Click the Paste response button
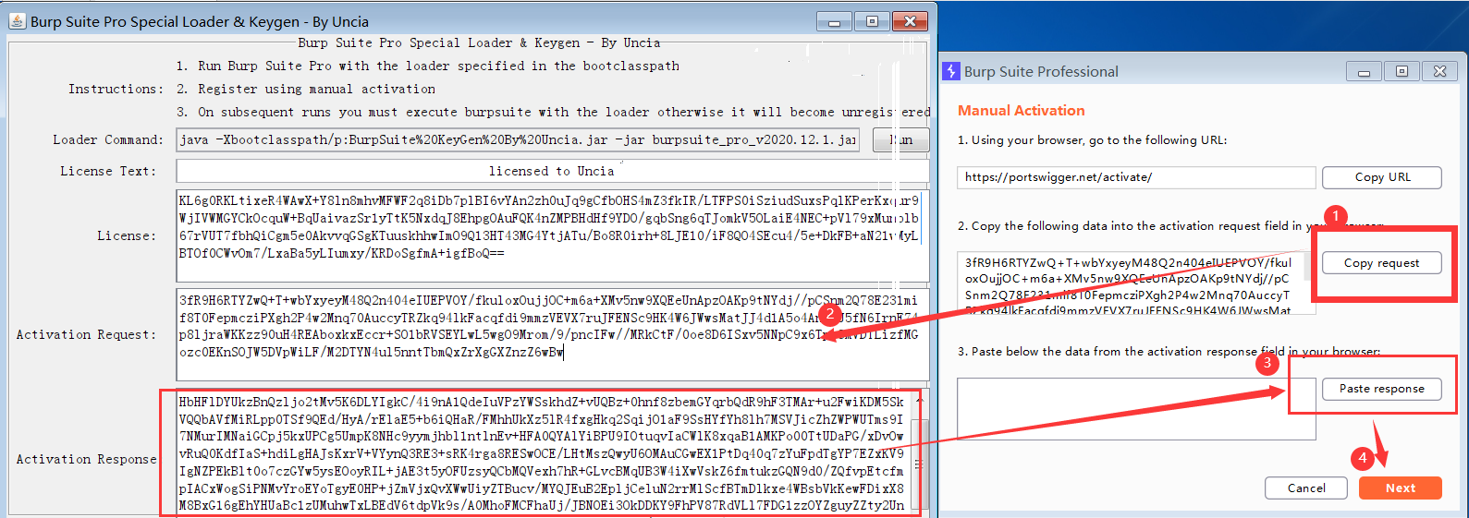Screen dimensions: 1469x518 click(1381, 389)
